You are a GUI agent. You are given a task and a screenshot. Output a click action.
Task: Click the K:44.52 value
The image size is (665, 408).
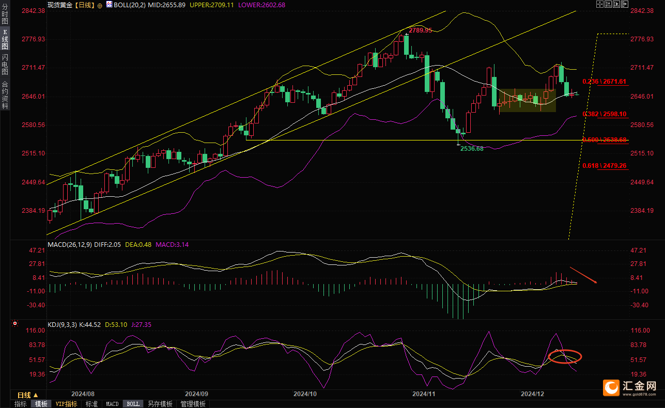tap(90, 325)
